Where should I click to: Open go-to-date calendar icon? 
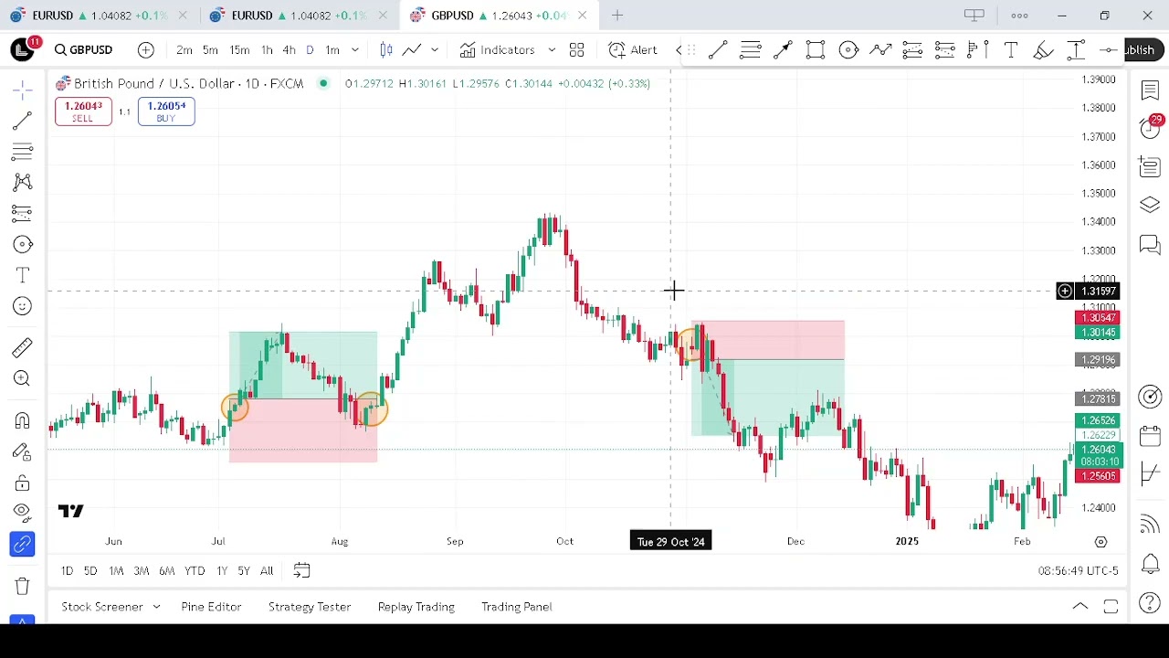[301, 571]
